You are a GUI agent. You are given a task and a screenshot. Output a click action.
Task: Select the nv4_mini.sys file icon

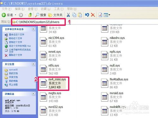point(43,83)
